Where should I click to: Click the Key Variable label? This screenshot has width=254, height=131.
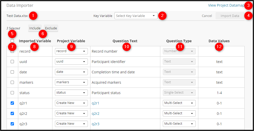[103, 16]
